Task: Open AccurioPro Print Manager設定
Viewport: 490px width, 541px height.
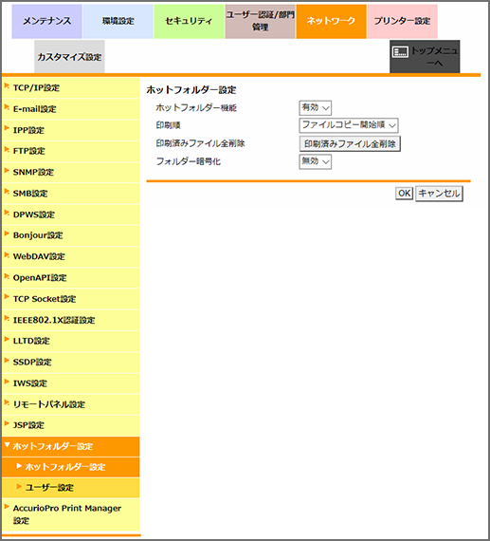Action: click(x=71, y=514)
